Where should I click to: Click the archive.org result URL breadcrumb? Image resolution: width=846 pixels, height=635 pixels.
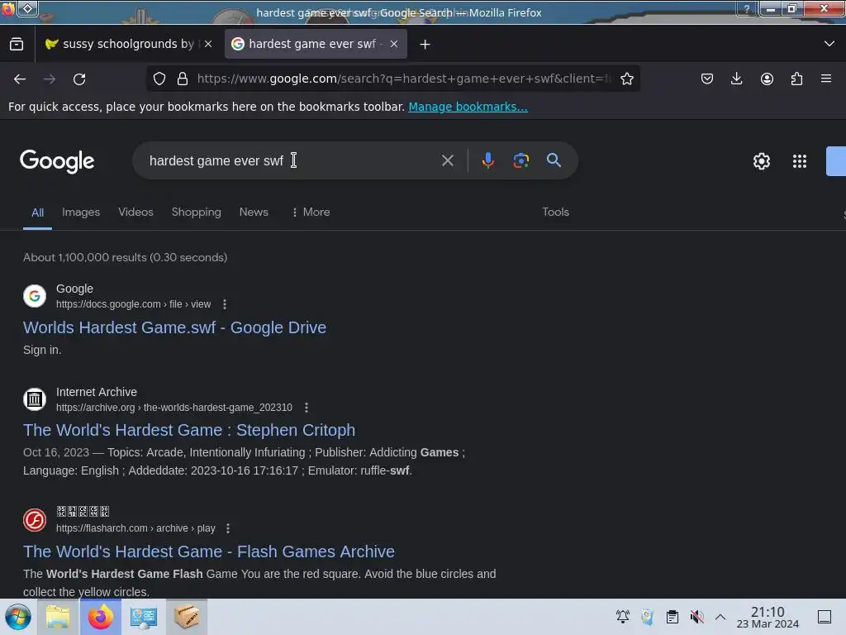(174, 408)
